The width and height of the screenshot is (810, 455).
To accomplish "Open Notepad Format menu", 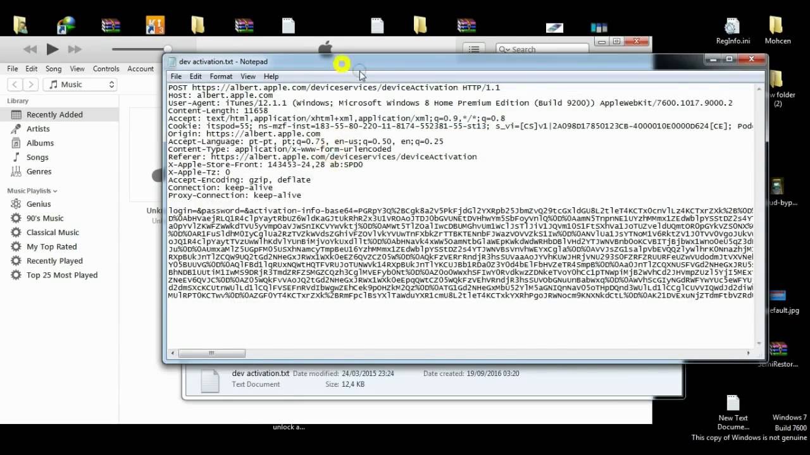I will tap(221, 76).
